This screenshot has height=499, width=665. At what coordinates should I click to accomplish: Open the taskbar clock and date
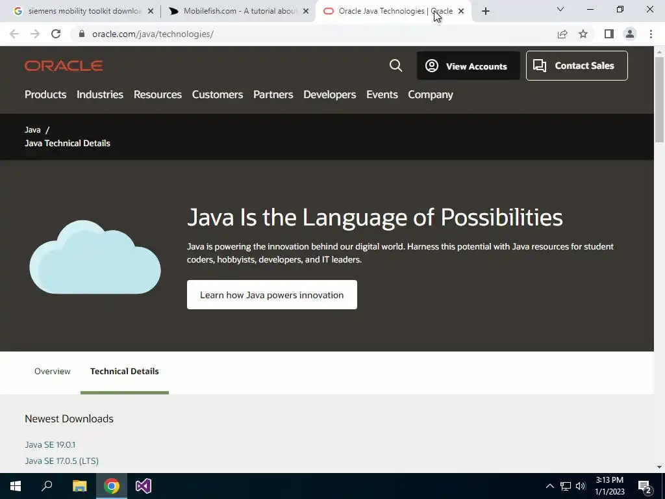(610, 486)
